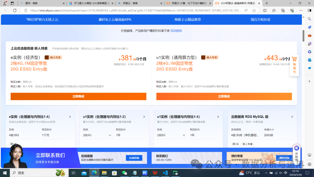Screen dimensions: 314x177
Task: Go to 焕新上云精品推荐 section
Action: pos(188,20)
